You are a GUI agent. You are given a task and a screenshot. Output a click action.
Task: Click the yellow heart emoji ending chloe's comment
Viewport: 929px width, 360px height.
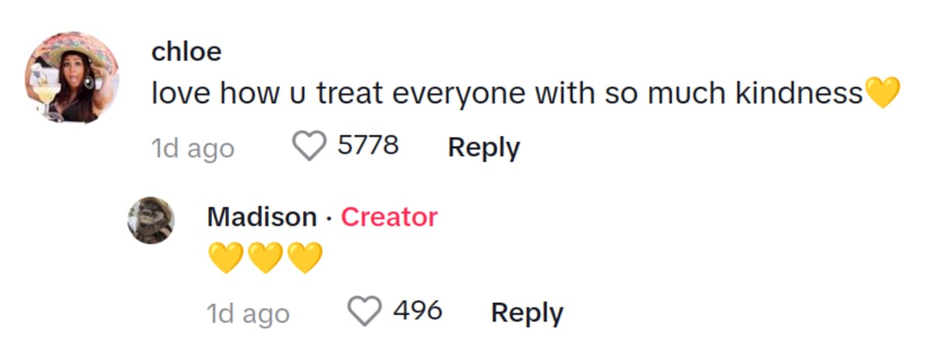tap(883, 94)
